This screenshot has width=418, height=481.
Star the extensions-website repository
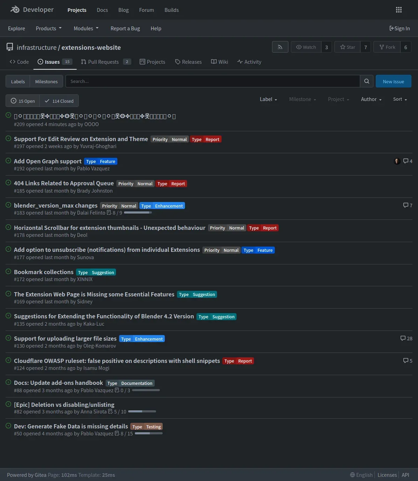pyautogui.click(x=347, y=47)
